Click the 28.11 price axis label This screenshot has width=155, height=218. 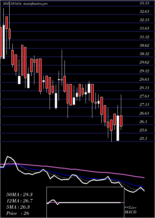pyautogui.click(x=144, y=88)
